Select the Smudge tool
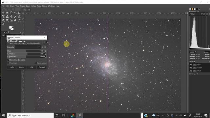Viewport: 210px width, 118px height. (x=7, y=20)
